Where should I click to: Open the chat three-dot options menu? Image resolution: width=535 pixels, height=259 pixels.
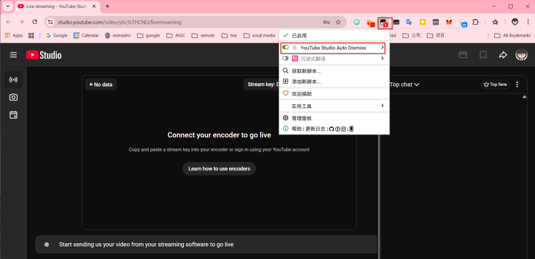point(517,84)
